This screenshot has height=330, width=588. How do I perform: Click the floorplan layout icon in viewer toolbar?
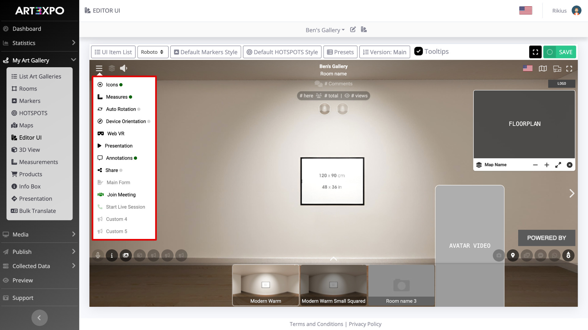coord(557,68)
